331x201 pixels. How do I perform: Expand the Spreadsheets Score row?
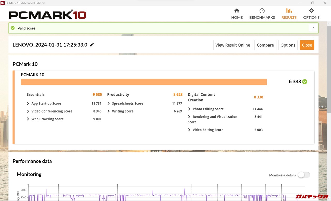[x=109, y=103]
